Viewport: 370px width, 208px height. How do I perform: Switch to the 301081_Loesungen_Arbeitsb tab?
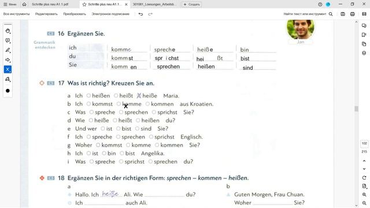click(154, 4)
